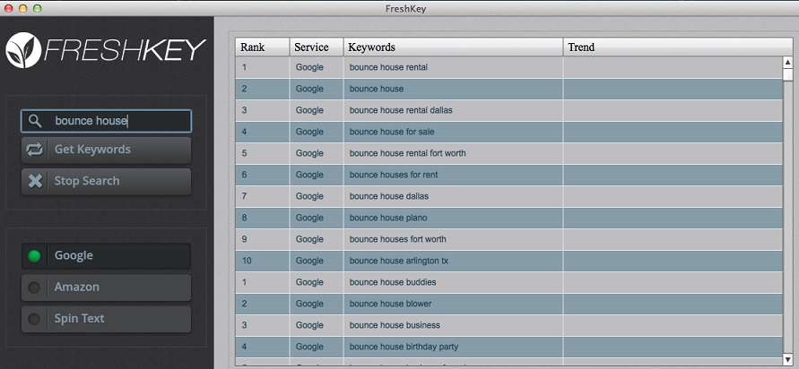The width and height of the screenshot is (799, 369).
Task: Minimize the FreshKey window
Action: [23, 8]
